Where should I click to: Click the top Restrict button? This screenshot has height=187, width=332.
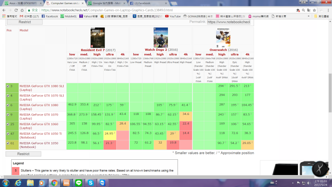25,22
